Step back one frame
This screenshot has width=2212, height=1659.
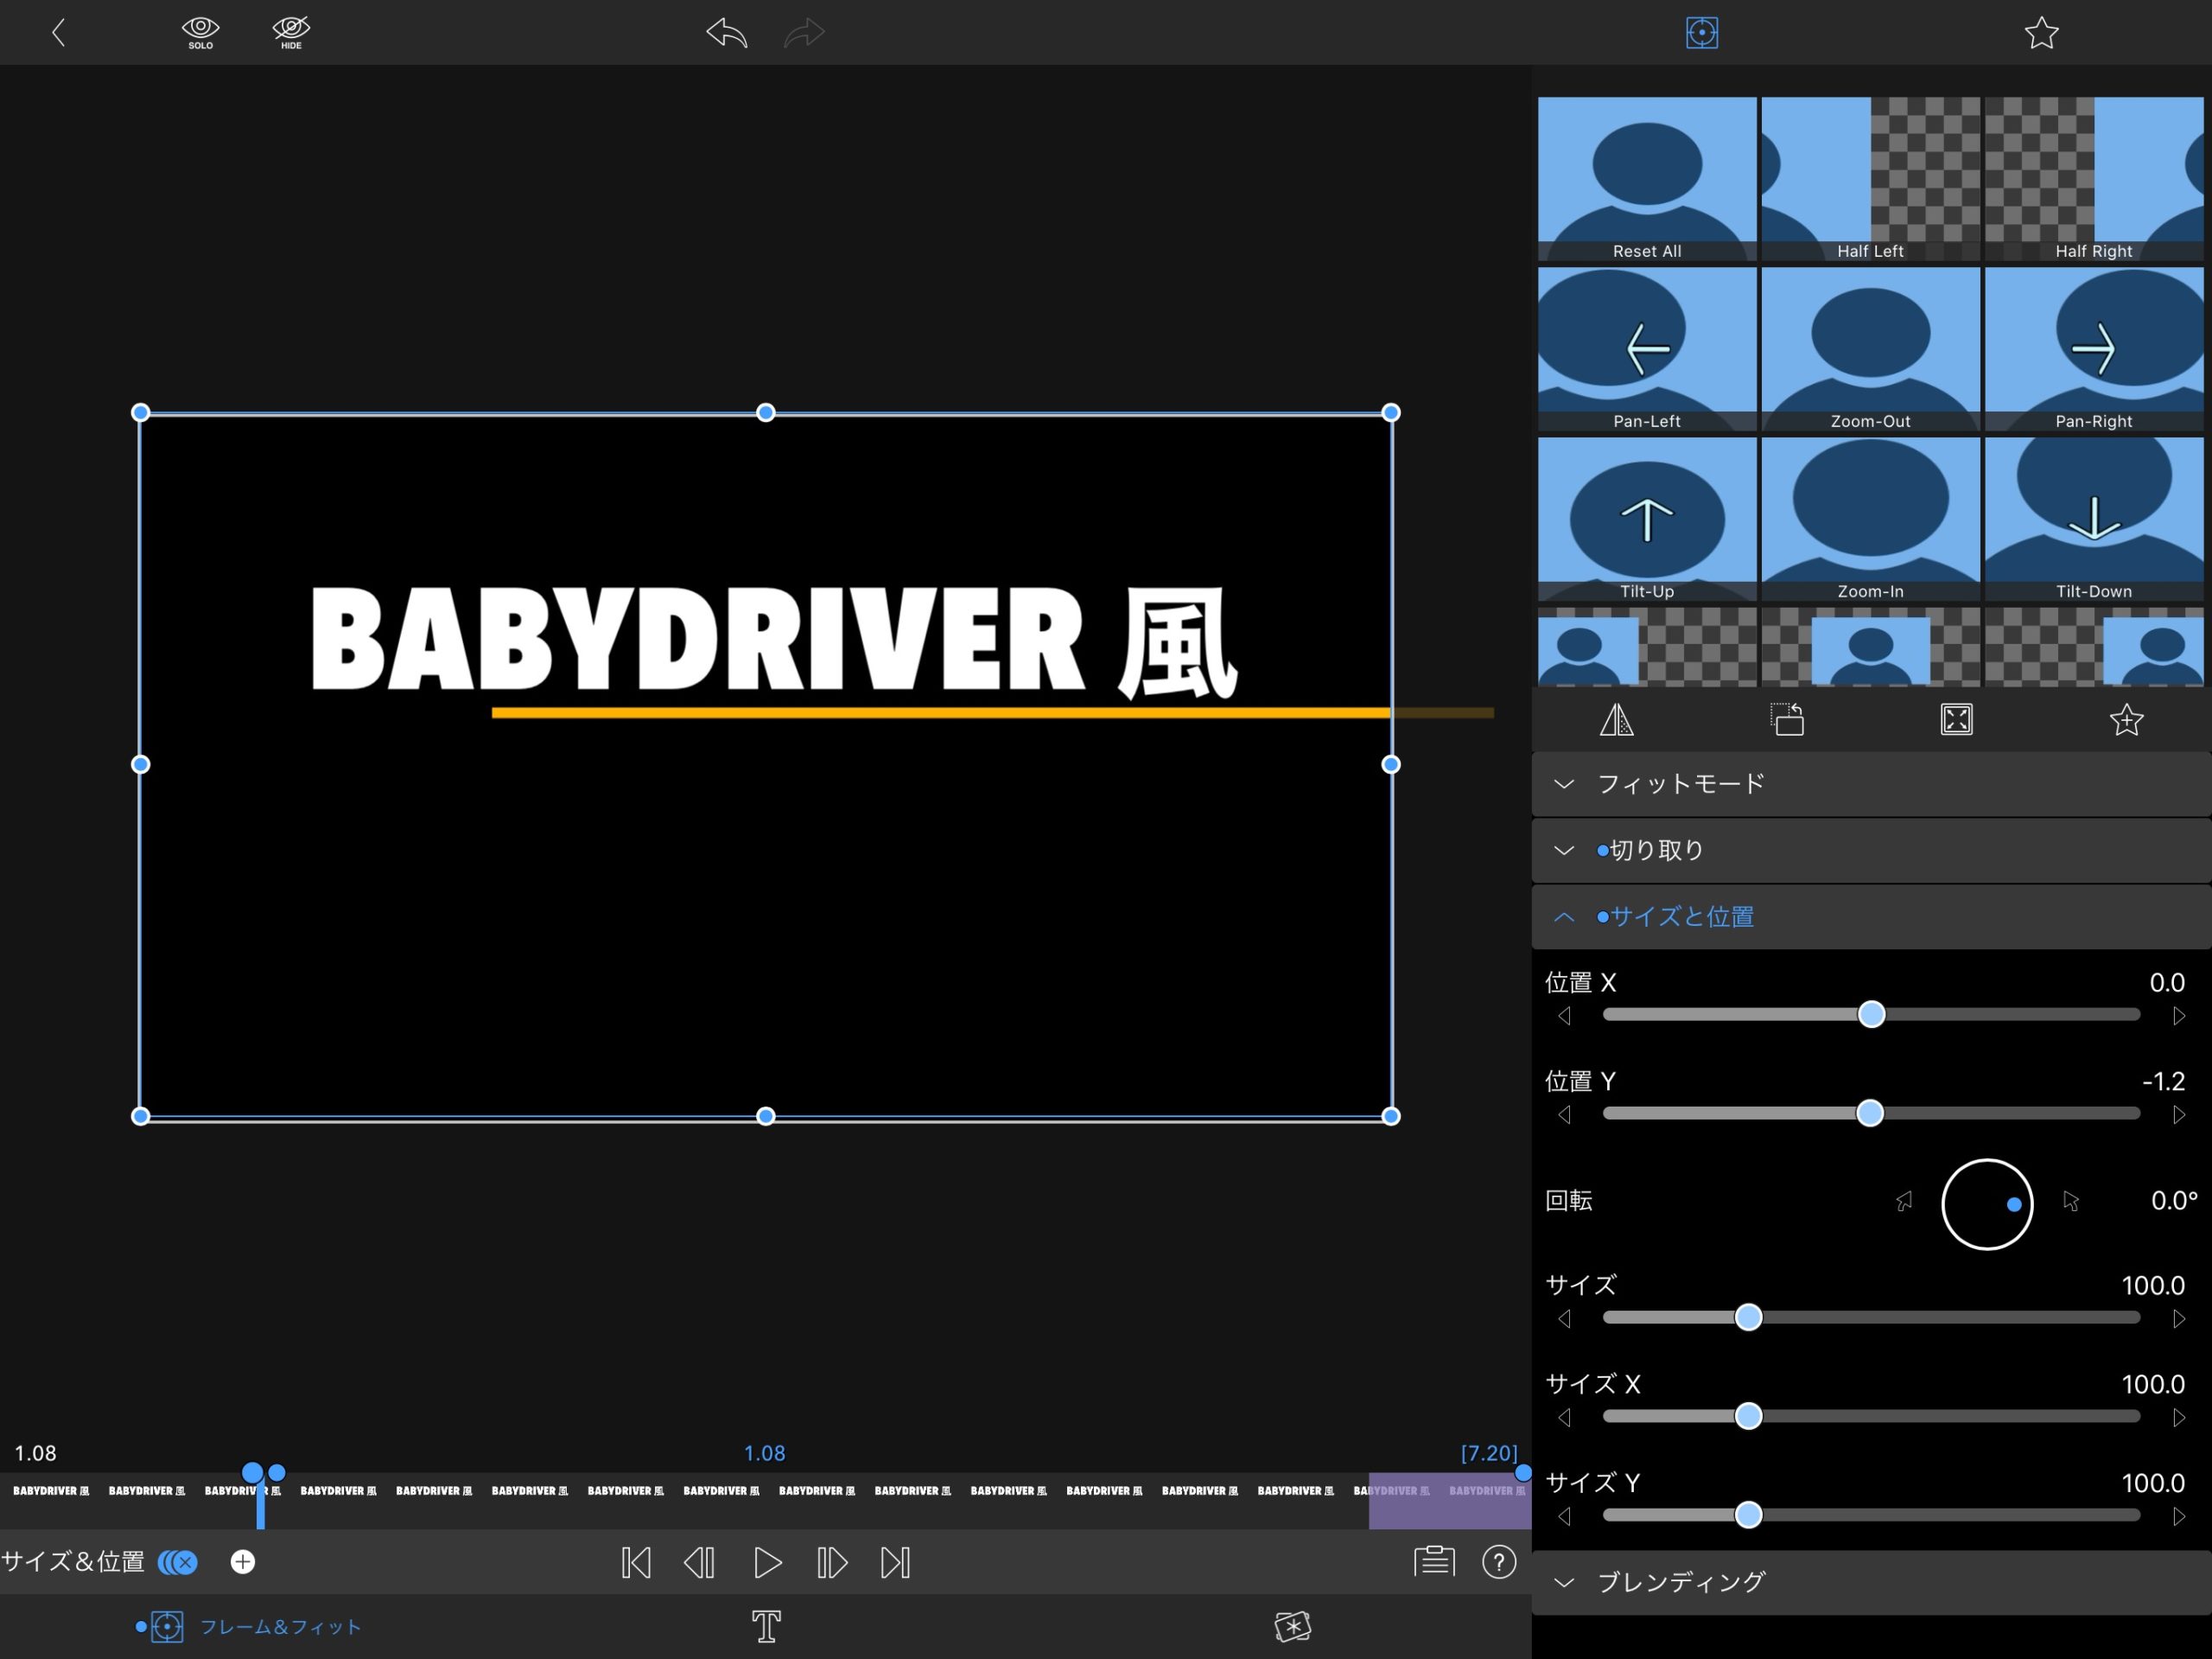coord(699,1562)
